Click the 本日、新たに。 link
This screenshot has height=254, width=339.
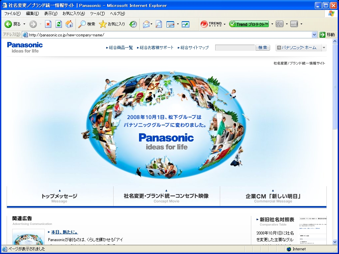(x=65, y=232)
